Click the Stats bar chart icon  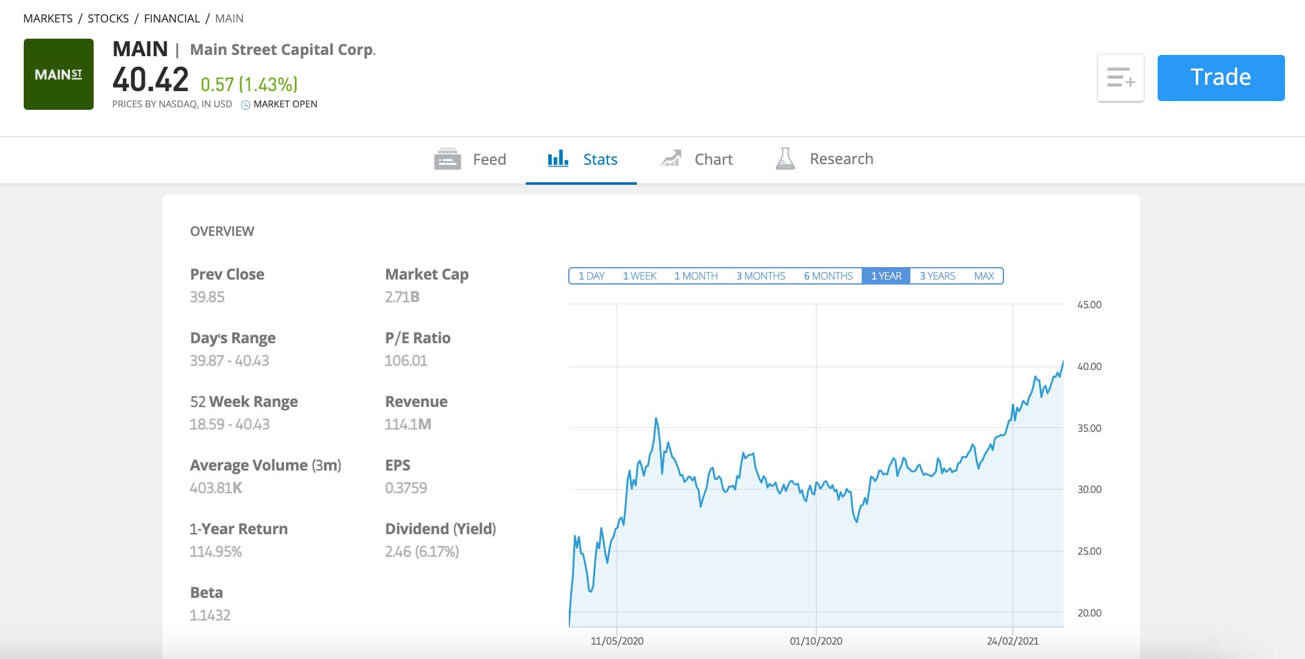point(558,158)
